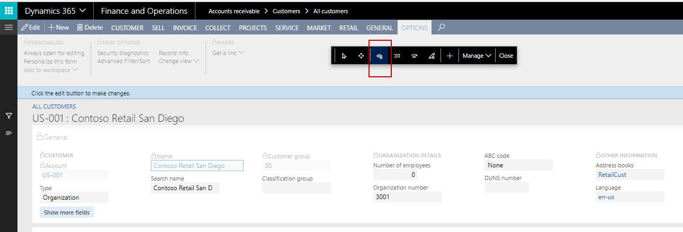Expand the Change view dropdown
Viewport: 683px width, 232px height.
(179, 61)
